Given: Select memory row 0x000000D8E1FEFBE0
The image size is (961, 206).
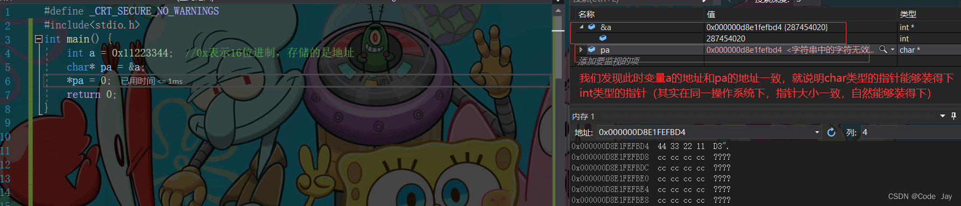Looking at the screenshot, I should point(651,179).
